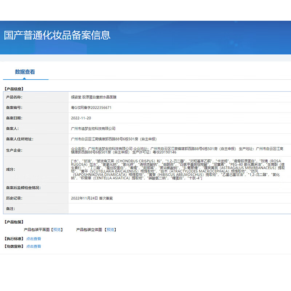Click the 历史记录 row label

14,198
